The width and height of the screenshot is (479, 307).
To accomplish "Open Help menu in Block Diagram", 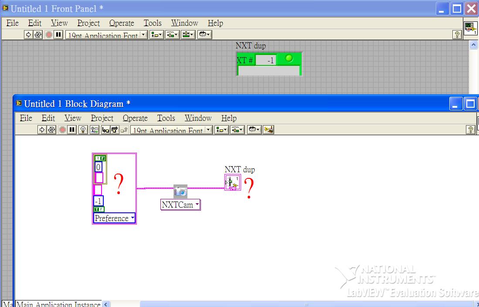I will tap(229, 118).
